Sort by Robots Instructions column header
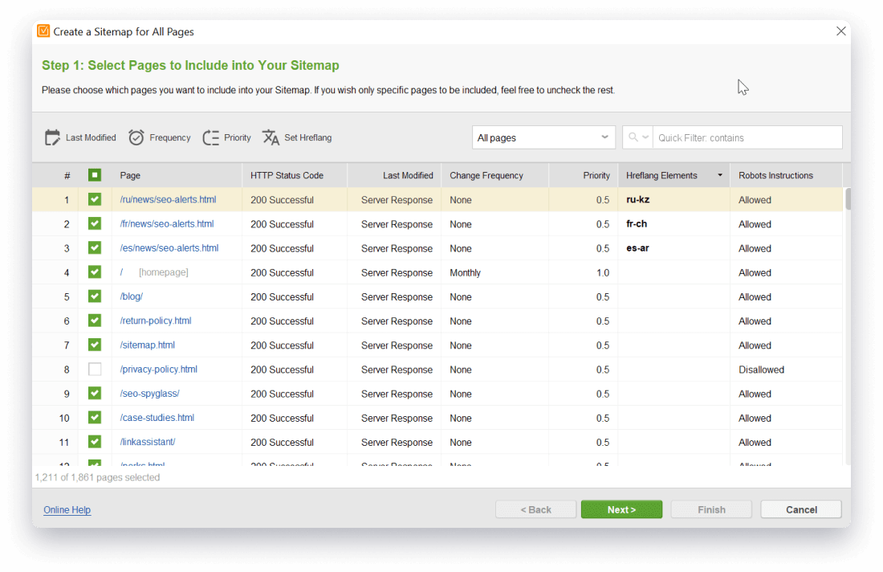The width and height of the screenshot is (883, 572). tap(786, 175)
